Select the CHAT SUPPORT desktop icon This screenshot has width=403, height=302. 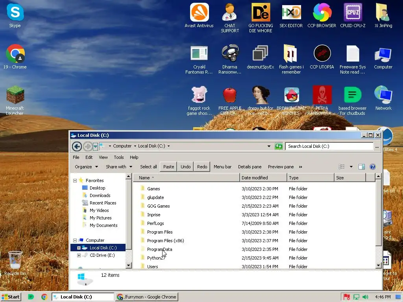click(230, 18)
